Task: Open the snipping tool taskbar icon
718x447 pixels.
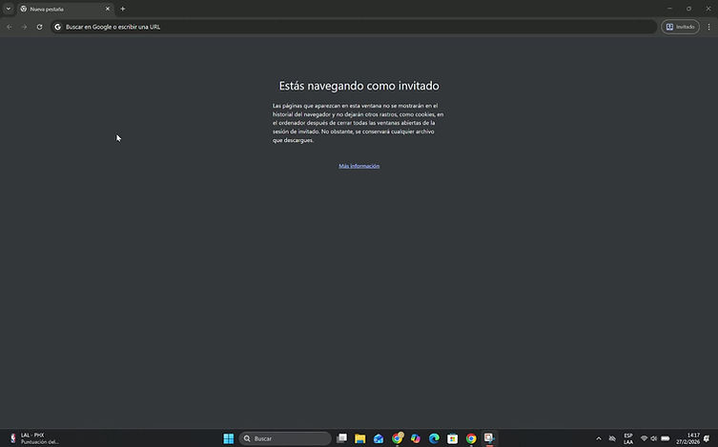Action: click(x=489, y=438)
